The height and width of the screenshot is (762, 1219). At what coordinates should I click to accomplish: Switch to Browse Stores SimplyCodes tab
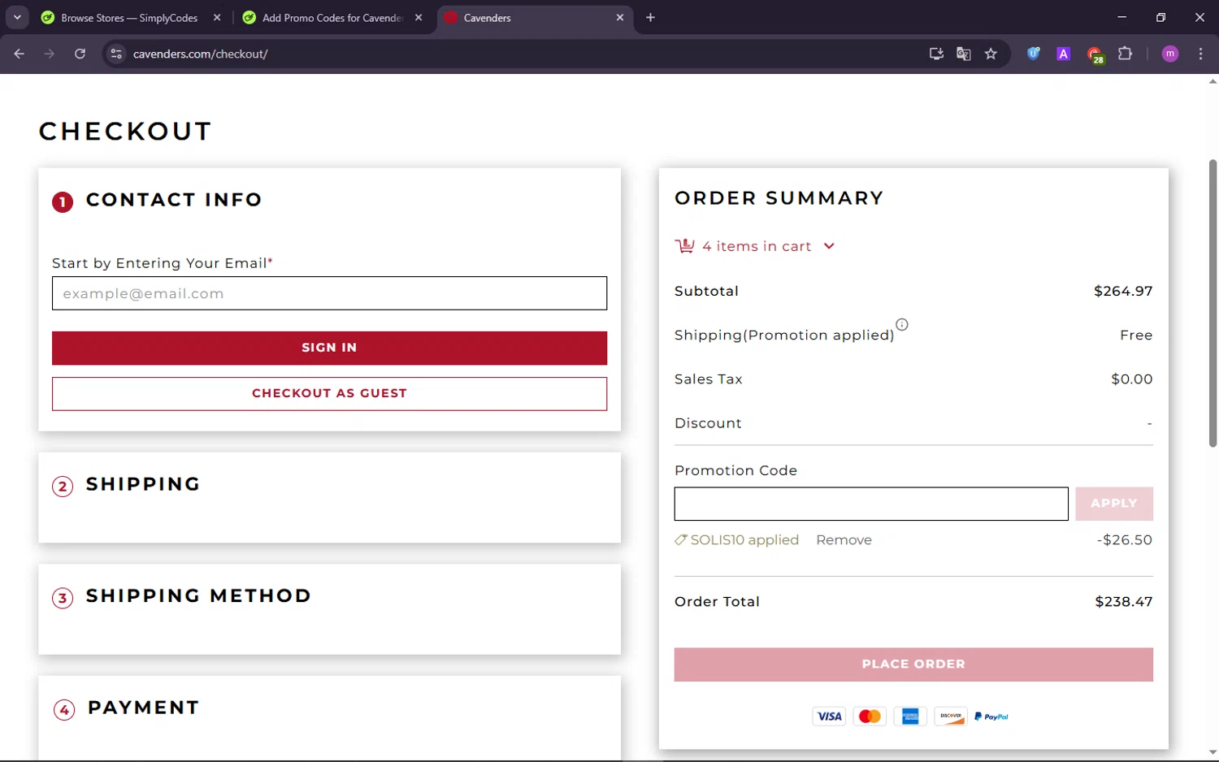pos(130,18)
